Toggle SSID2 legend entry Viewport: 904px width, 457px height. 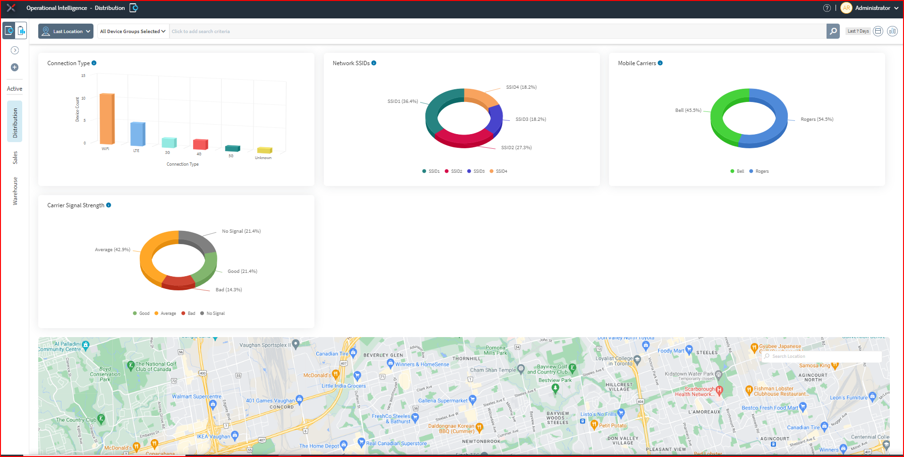pyautogui.click(x=454, y=171)
